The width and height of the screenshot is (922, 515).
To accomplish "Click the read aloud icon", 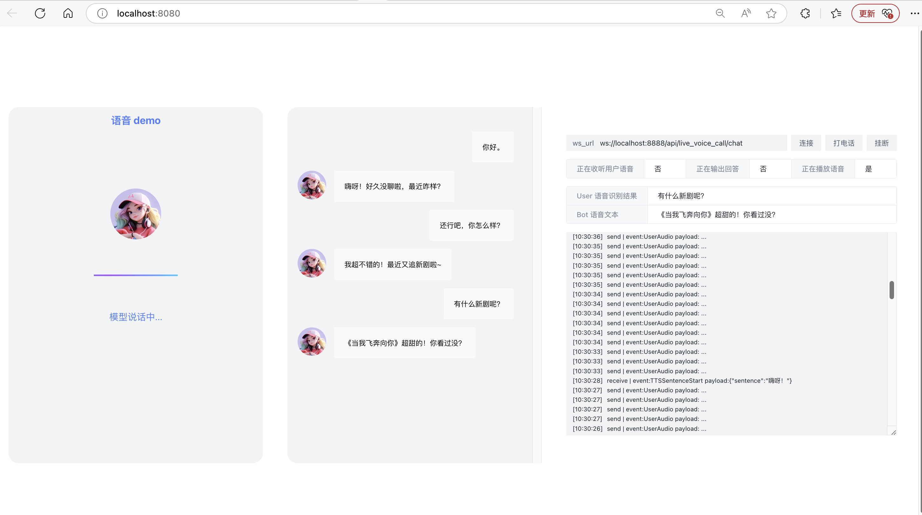I will 746,14.
